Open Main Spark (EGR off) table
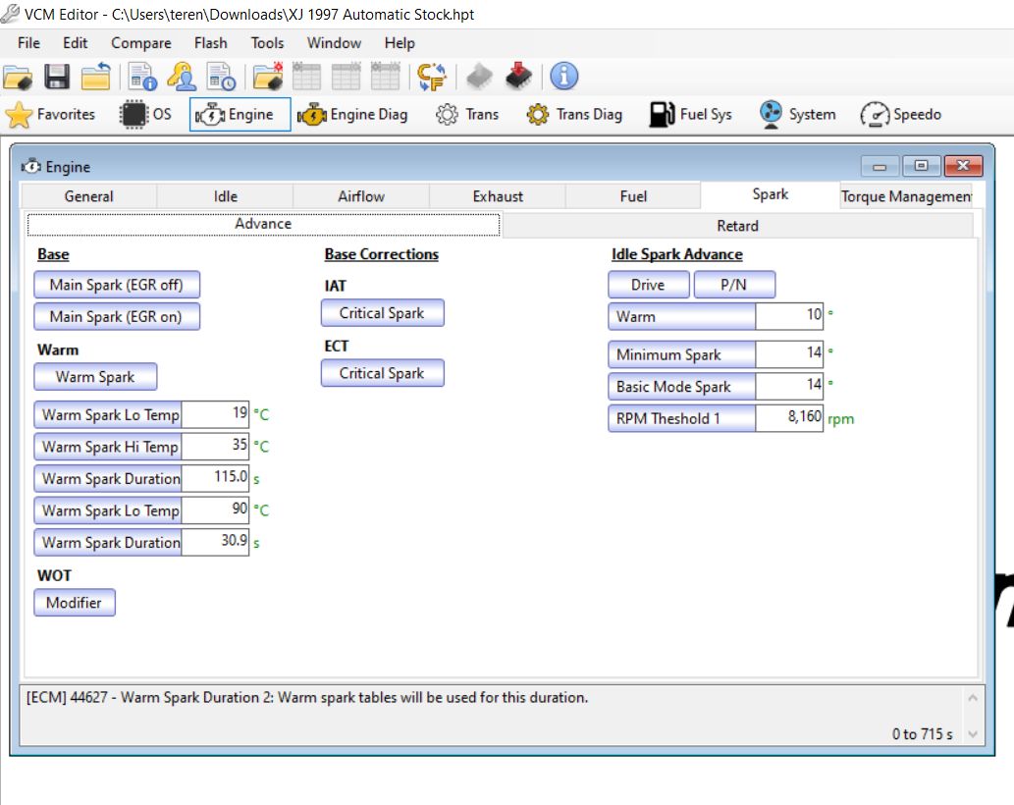This screenshot has height=805, width=1014. coord(117,286)
